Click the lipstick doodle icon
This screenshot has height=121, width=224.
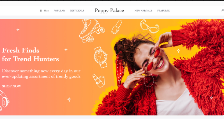click(x=99, y=81)
